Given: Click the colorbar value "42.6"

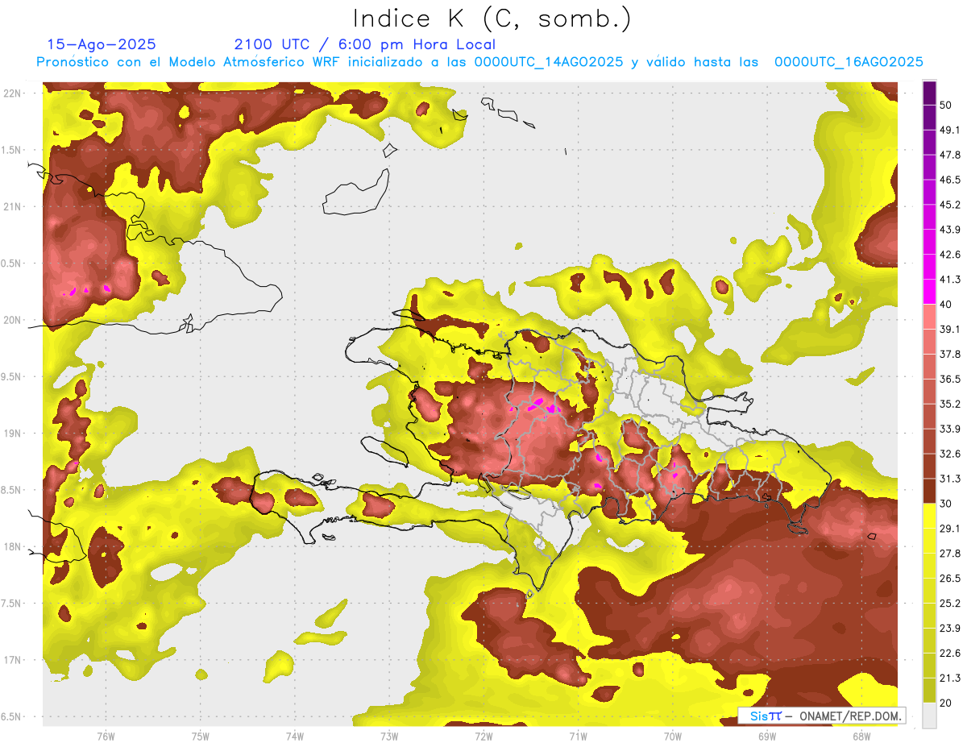Looking at the screenshot, I should 949,255.
